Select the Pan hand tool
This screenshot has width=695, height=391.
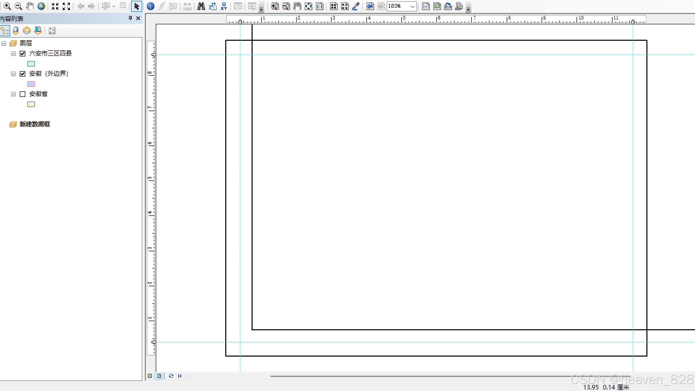point(30,6)
